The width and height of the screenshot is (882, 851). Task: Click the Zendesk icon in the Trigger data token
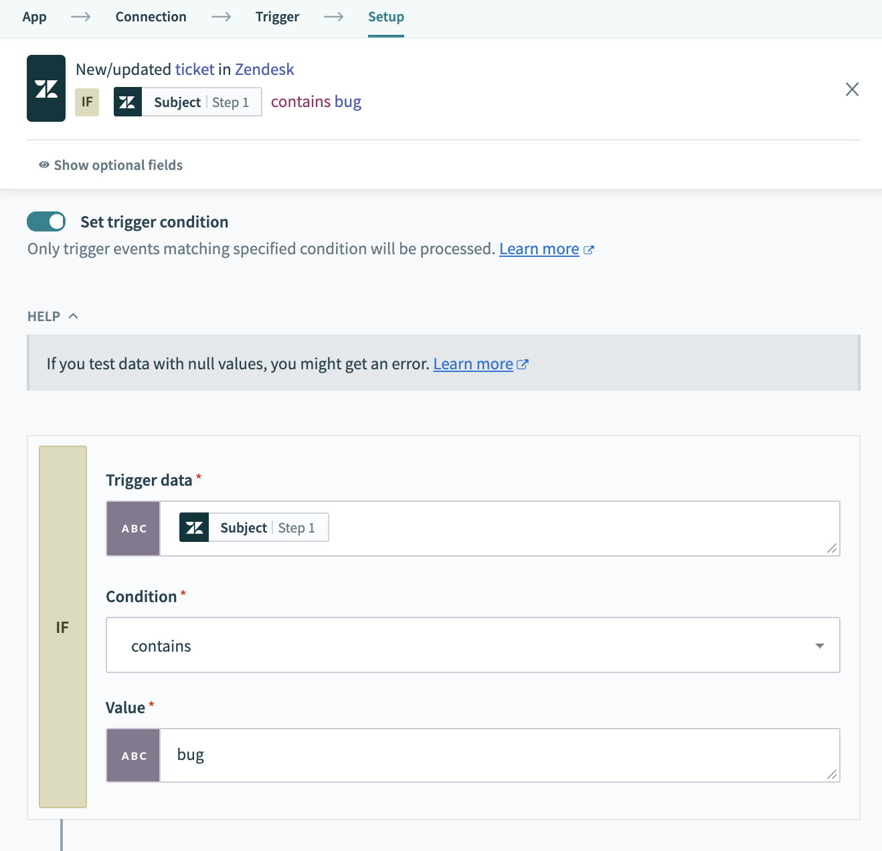(x=194, y=527)
